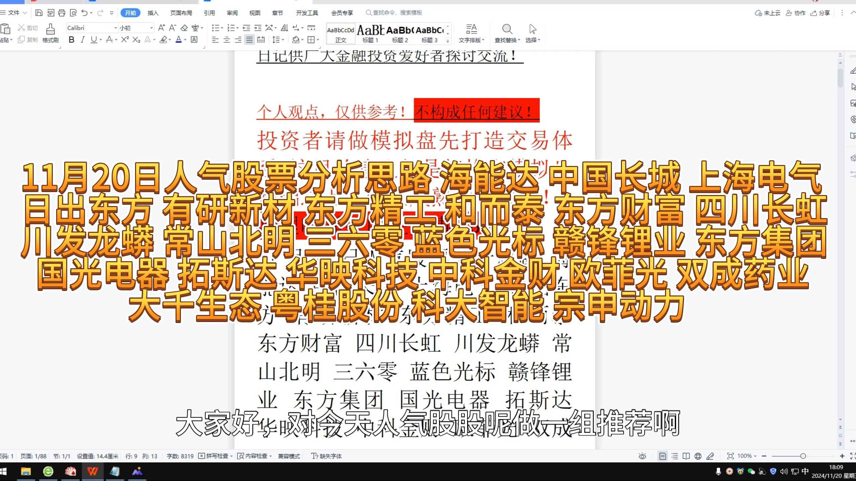Toggle Underline formatting
The width and height of the screenshot is (856, 481).
pyautogui.click(x=94, y=40)
